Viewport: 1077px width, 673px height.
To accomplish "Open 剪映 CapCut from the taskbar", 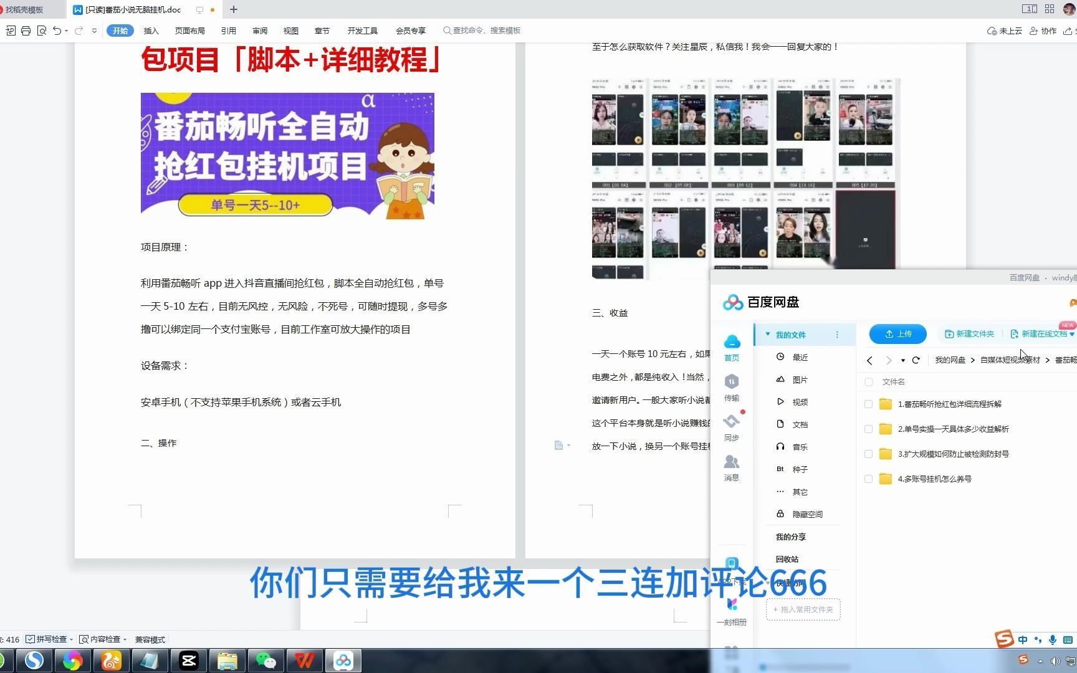I will [x=188, y=661].
